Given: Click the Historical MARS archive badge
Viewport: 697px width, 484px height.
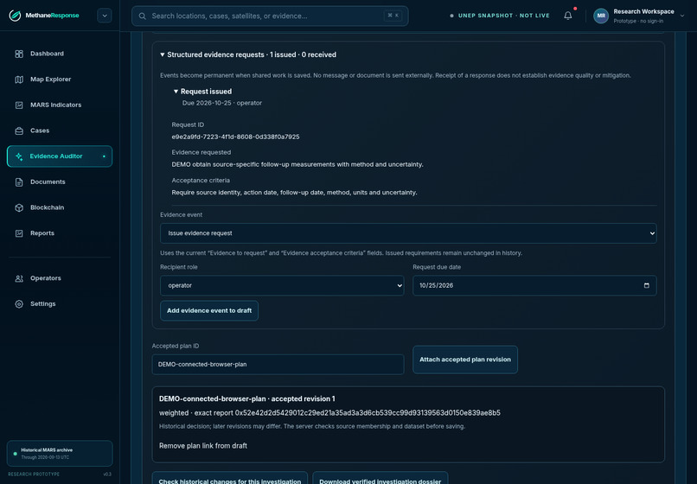Looking at the screenshot, I should pos(60,454).
